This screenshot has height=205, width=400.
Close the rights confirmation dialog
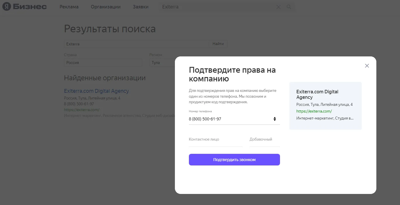coord(367,66)
